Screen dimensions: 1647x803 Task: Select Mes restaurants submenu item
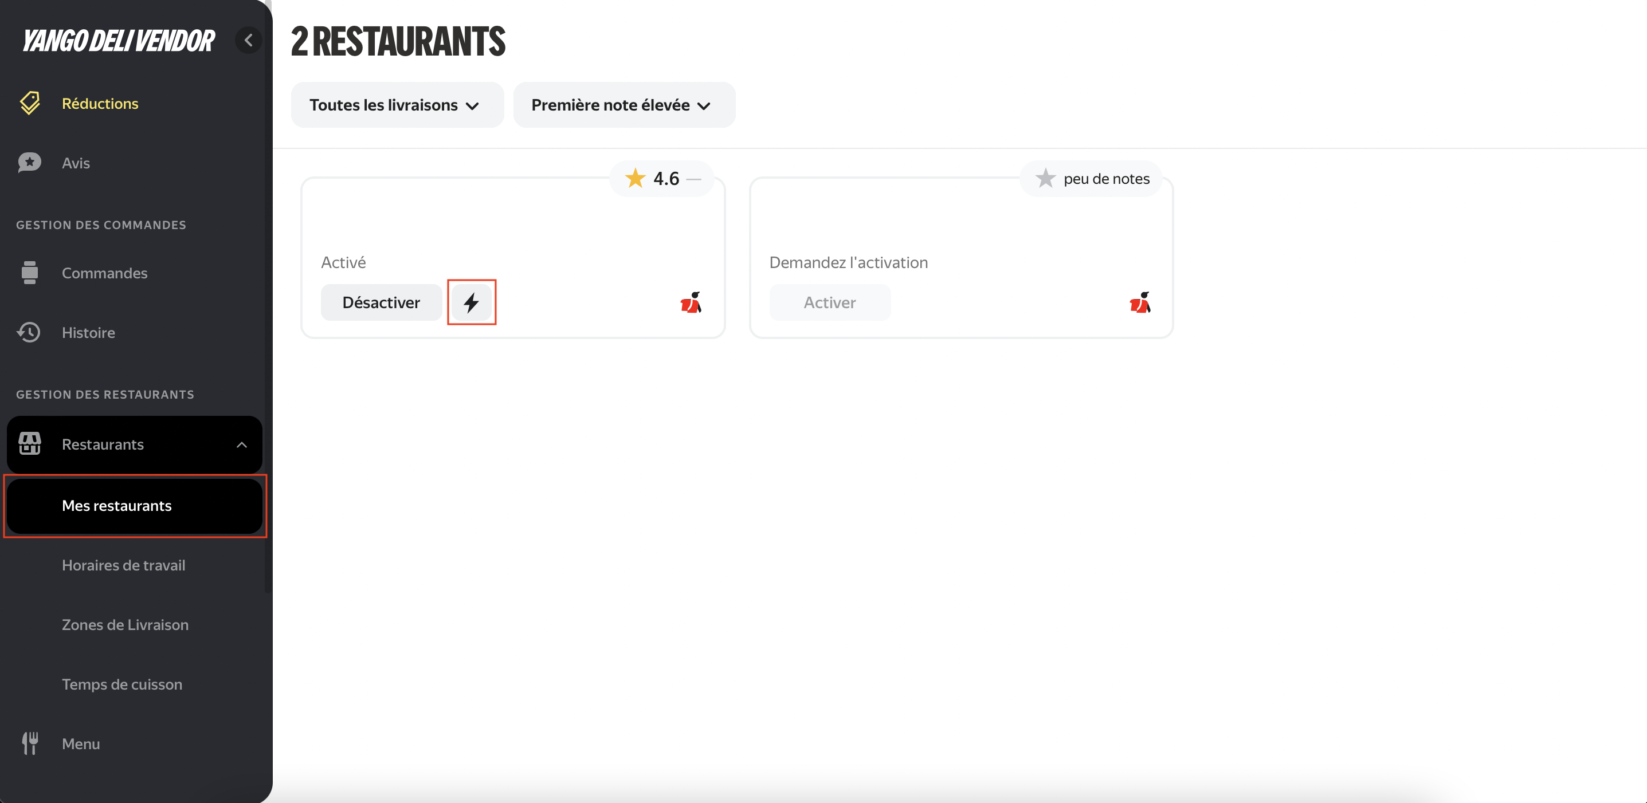(x=135, y=505)
